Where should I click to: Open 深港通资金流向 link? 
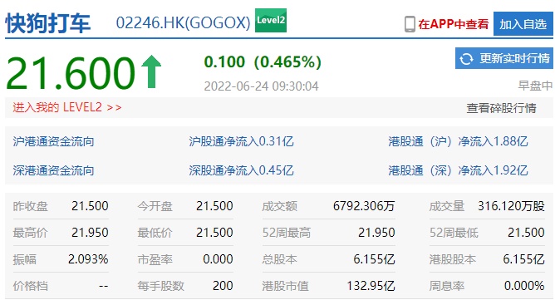53,170
